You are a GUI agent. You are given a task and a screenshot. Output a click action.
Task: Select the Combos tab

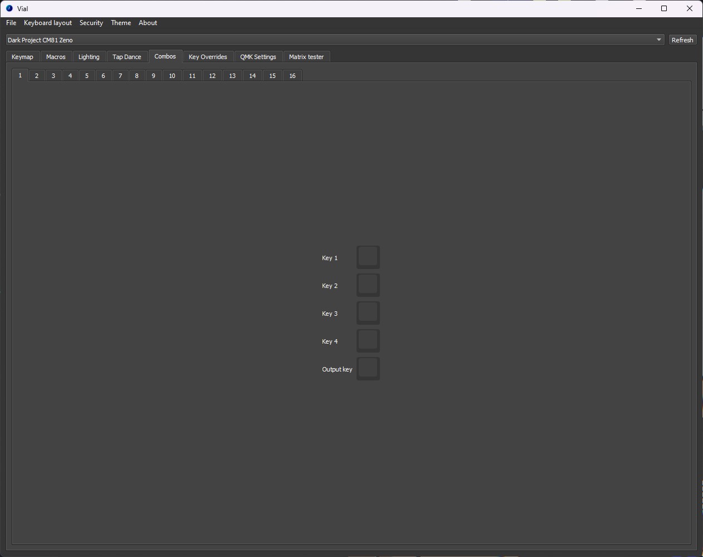pos(165,56)
